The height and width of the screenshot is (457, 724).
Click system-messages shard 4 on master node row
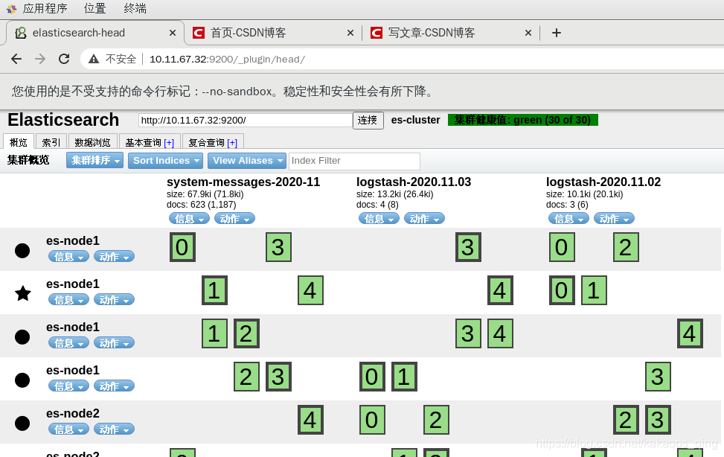click(311, 290)
